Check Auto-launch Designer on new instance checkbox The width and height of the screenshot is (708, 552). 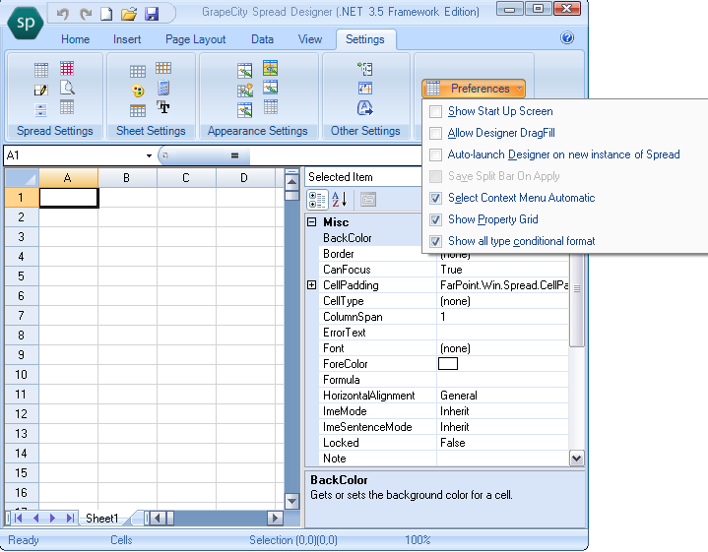pos(435,154)
